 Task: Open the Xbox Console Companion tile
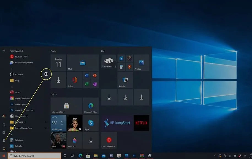109,61
